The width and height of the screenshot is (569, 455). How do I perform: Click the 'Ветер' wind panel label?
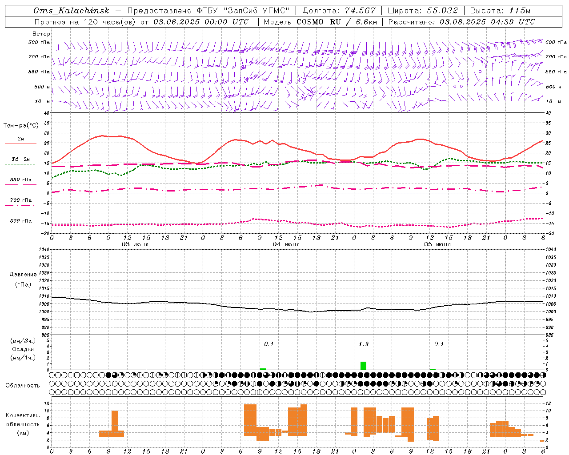[41, 34]
